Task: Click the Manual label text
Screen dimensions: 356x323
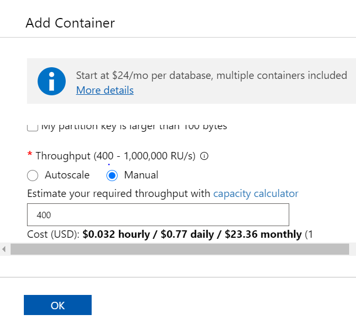Action: pos(141,175)
